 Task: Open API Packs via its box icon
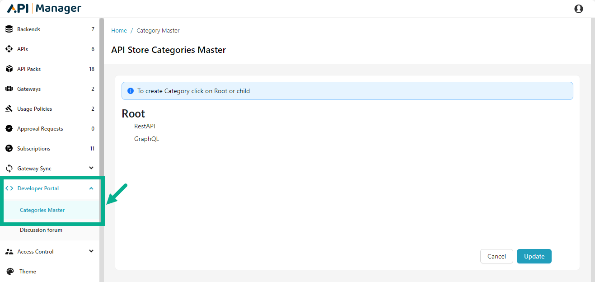[x=9, y=69]
